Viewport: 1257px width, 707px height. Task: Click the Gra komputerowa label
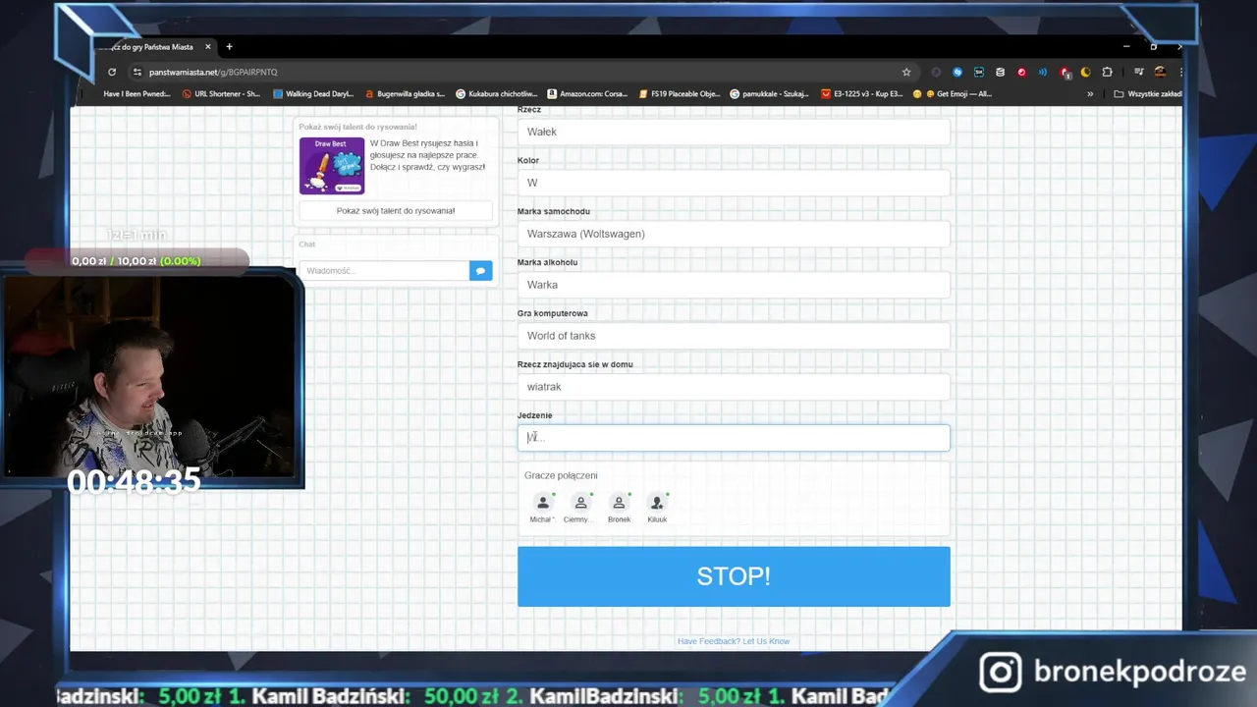tap(553, 313)
